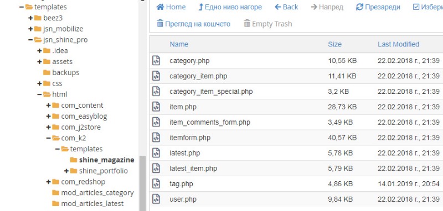This screenshot has height=211, width=443.
Task: Open the com_easyblog tree folder
Action: click(84, 116)
